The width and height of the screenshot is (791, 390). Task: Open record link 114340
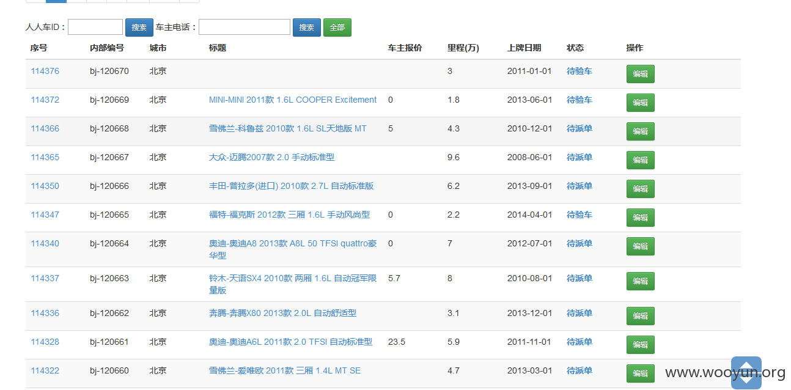pyautogui.click(x=45, y=243)
